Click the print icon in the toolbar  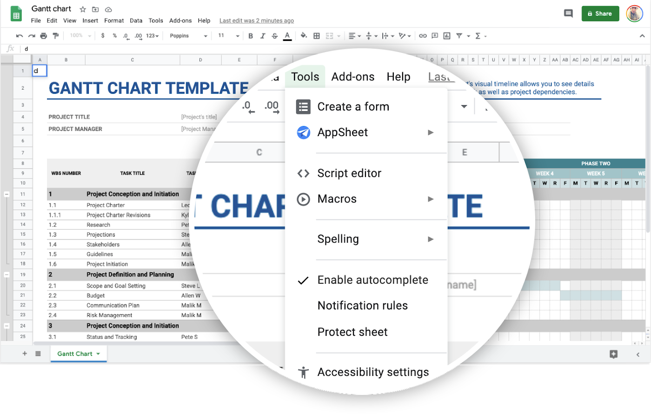(44, 36)
